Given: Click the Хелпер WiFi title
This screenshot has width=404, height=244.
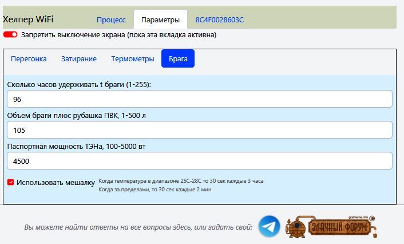Looking at the screenshot, I should click(28, 19).
